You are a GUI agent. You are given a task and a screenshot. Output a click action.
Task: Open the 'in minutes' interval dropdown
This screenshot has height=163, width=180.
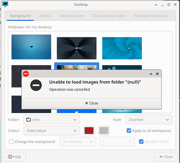78,142
